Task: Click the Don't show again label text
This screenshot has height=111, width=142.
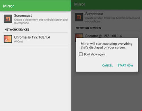Action: click(x=95, y=54)
